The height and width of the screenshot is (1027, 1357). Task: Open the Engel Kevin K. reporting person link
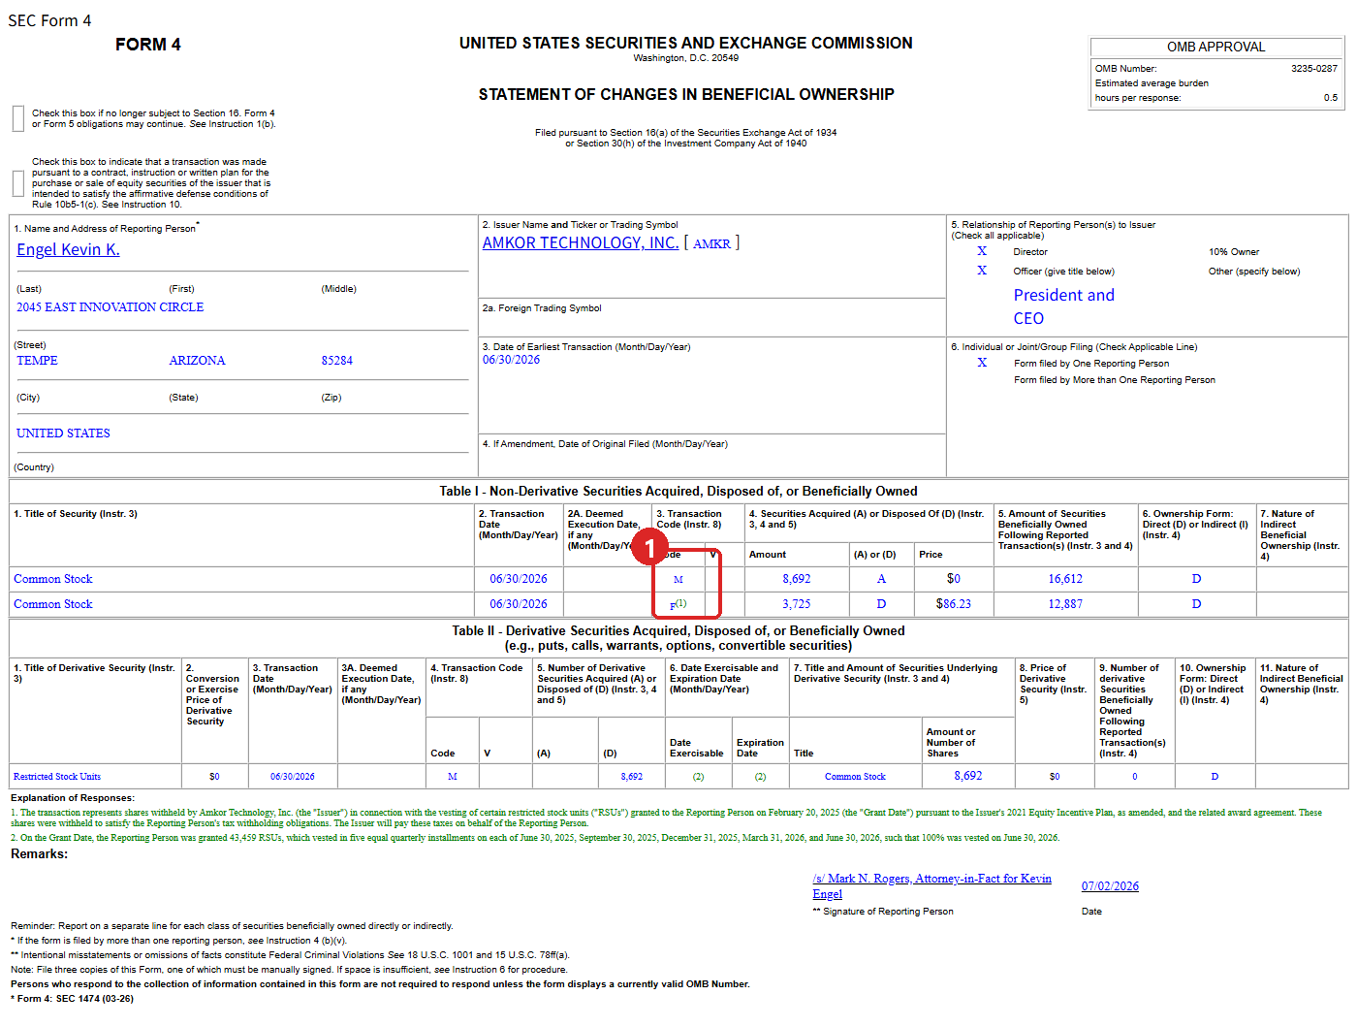[68, 250]
